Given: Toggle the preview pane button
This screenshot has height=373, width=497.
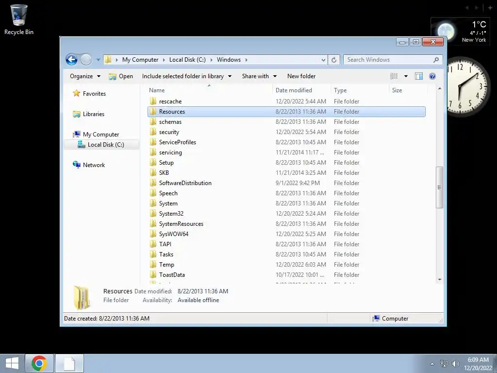Looking at the screenshot, I should (x=419, y=76).
